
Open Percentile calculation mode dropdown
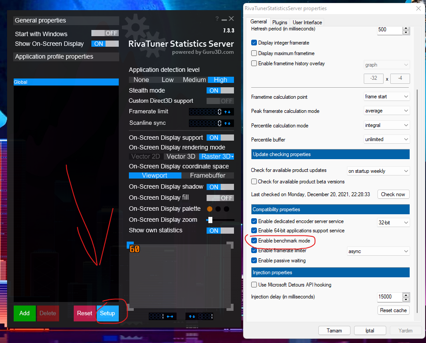(x=387, y=125)
